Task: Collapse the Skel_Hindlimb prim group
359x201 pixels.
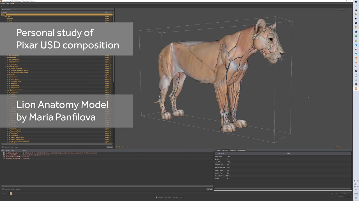Action: tap(6, 57)
